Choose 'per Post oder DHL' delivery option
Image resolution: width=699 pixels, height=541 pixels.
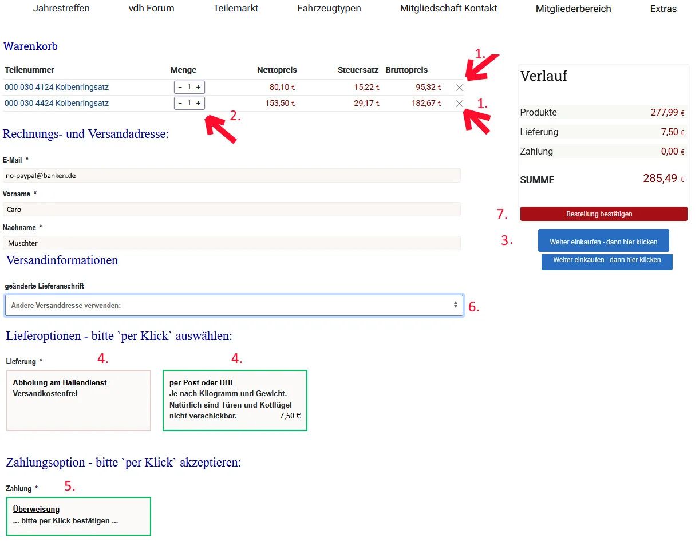click(x=235, y=400)
